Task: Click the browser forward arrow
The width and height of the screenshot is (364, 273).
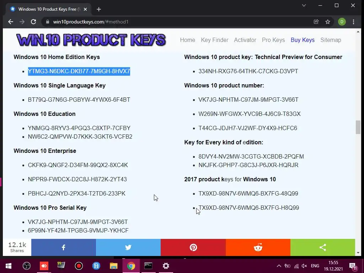Action: click(22, 22)
